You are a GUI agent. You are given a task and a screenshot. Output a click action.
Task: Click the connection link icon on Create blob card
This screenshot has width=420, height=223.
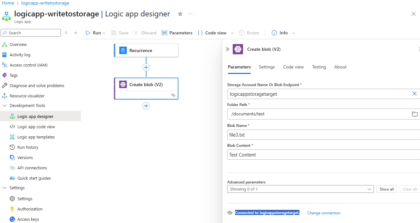173,95
